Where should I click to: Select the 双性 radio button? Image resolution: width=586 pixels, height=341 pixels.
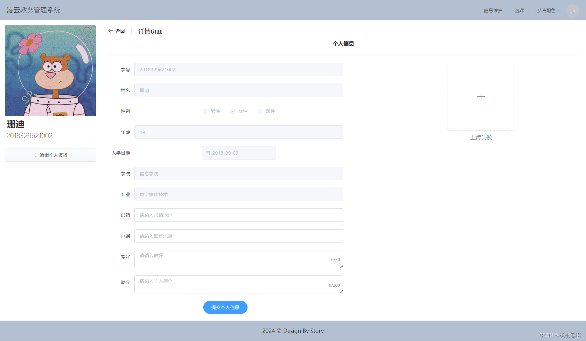(x=260, y=111)
